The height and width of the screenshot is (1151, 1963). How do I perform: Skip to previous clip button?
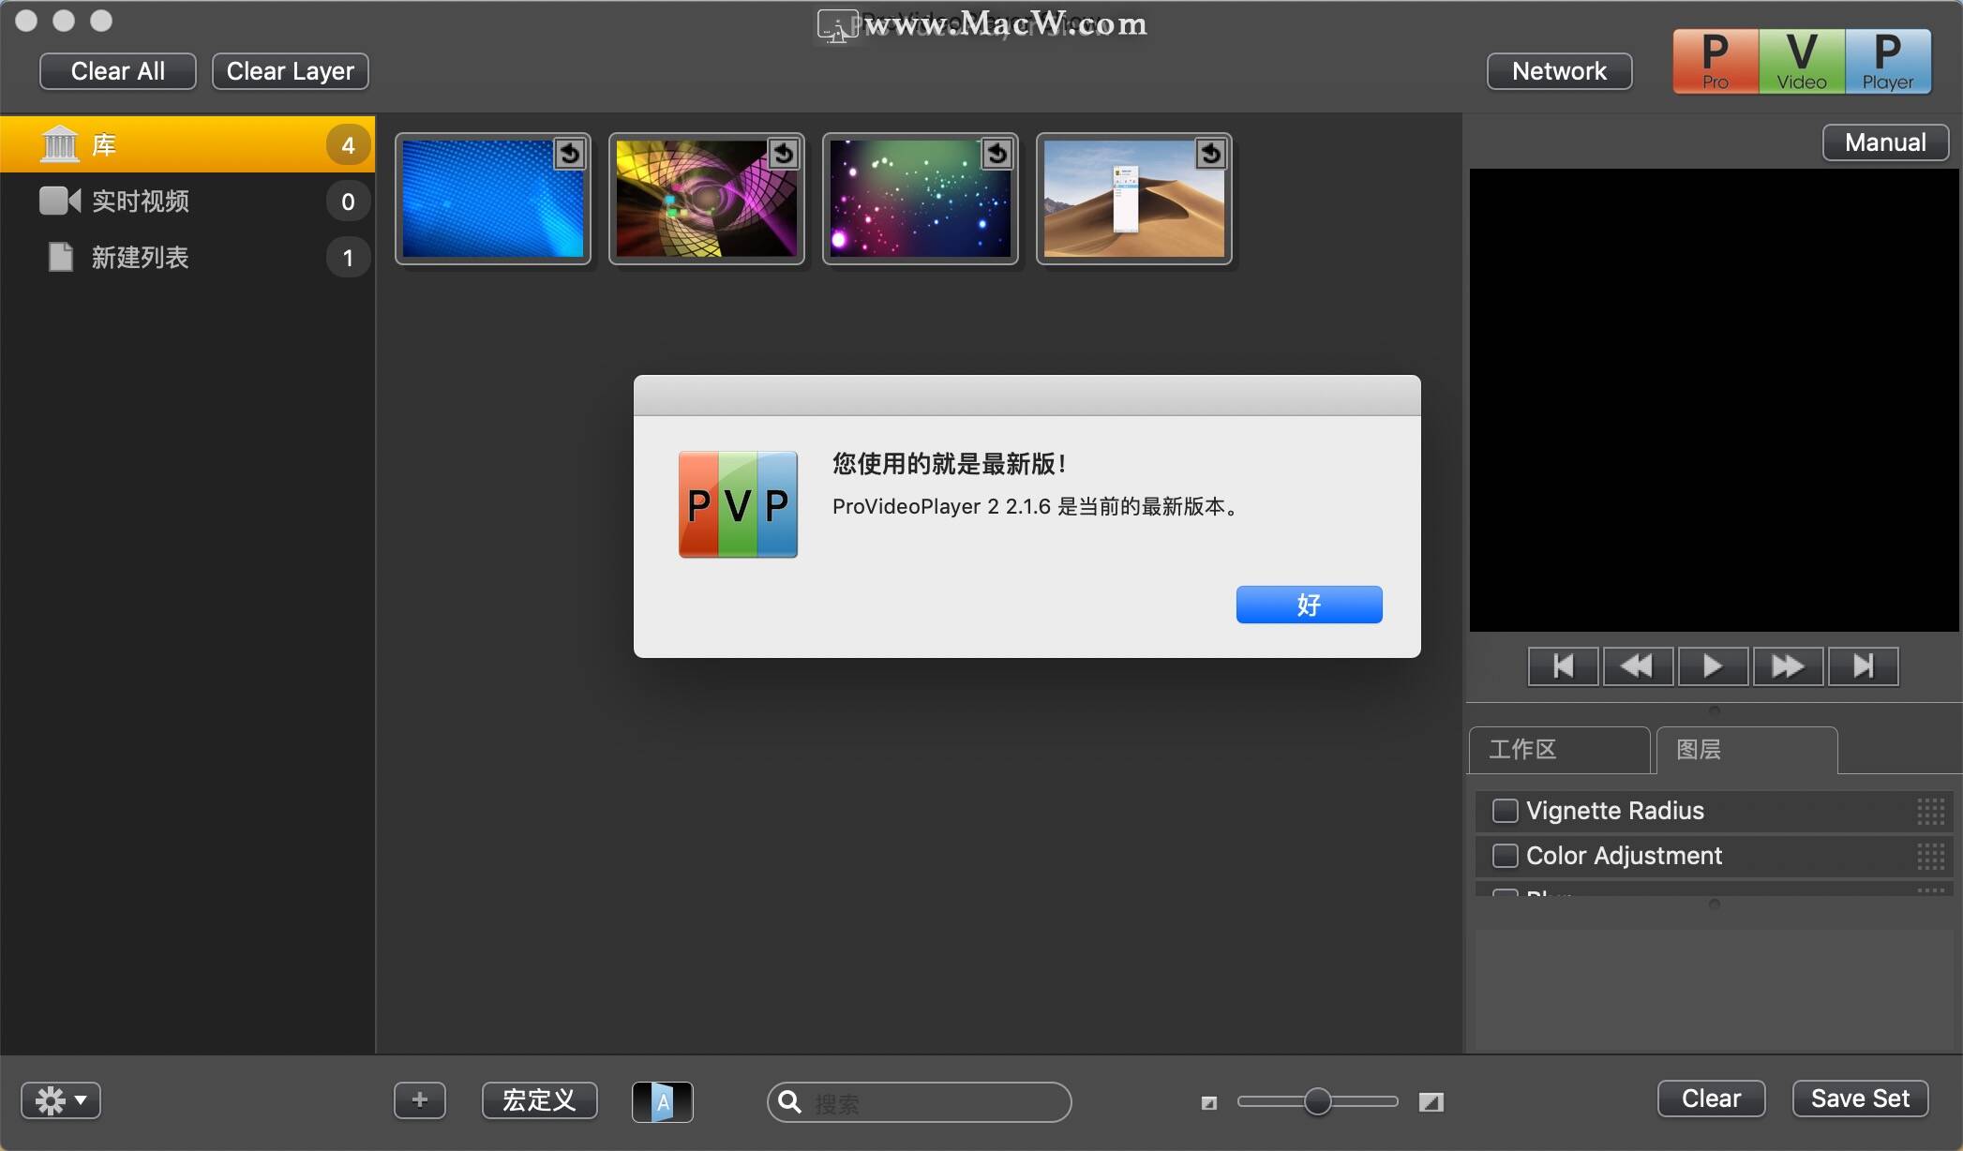click(x=1563, y=666)
